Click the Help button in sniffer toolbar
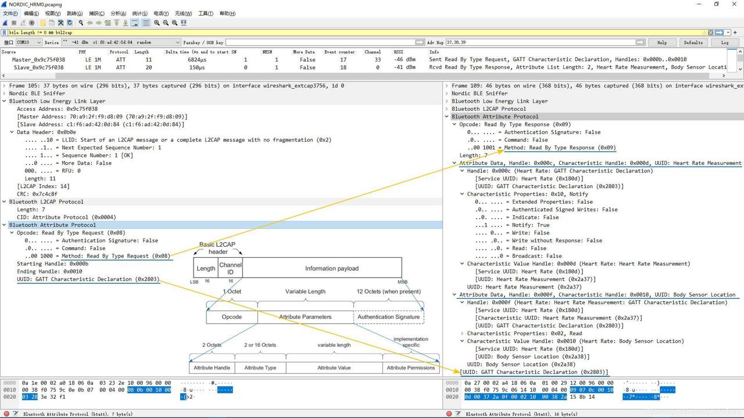 (662, 42)
